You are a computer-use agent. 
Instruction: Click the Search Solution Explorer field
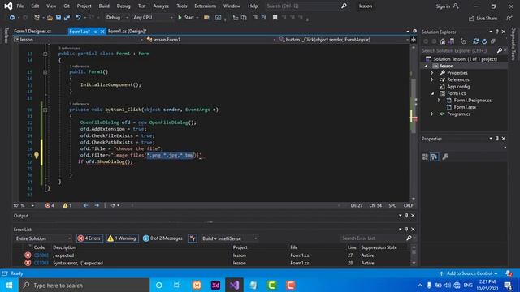458,50
